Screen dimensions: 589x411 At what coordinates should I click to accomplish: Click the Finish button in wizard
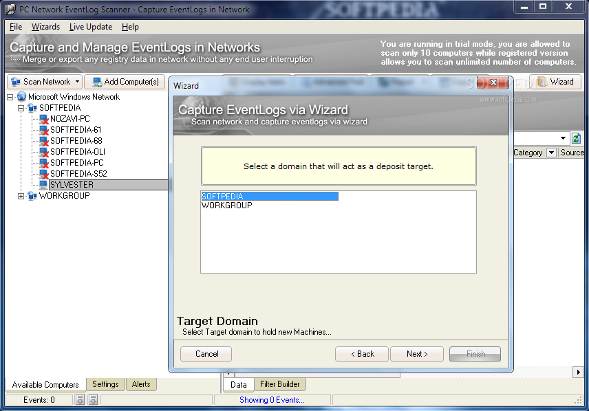coord(475,354)
